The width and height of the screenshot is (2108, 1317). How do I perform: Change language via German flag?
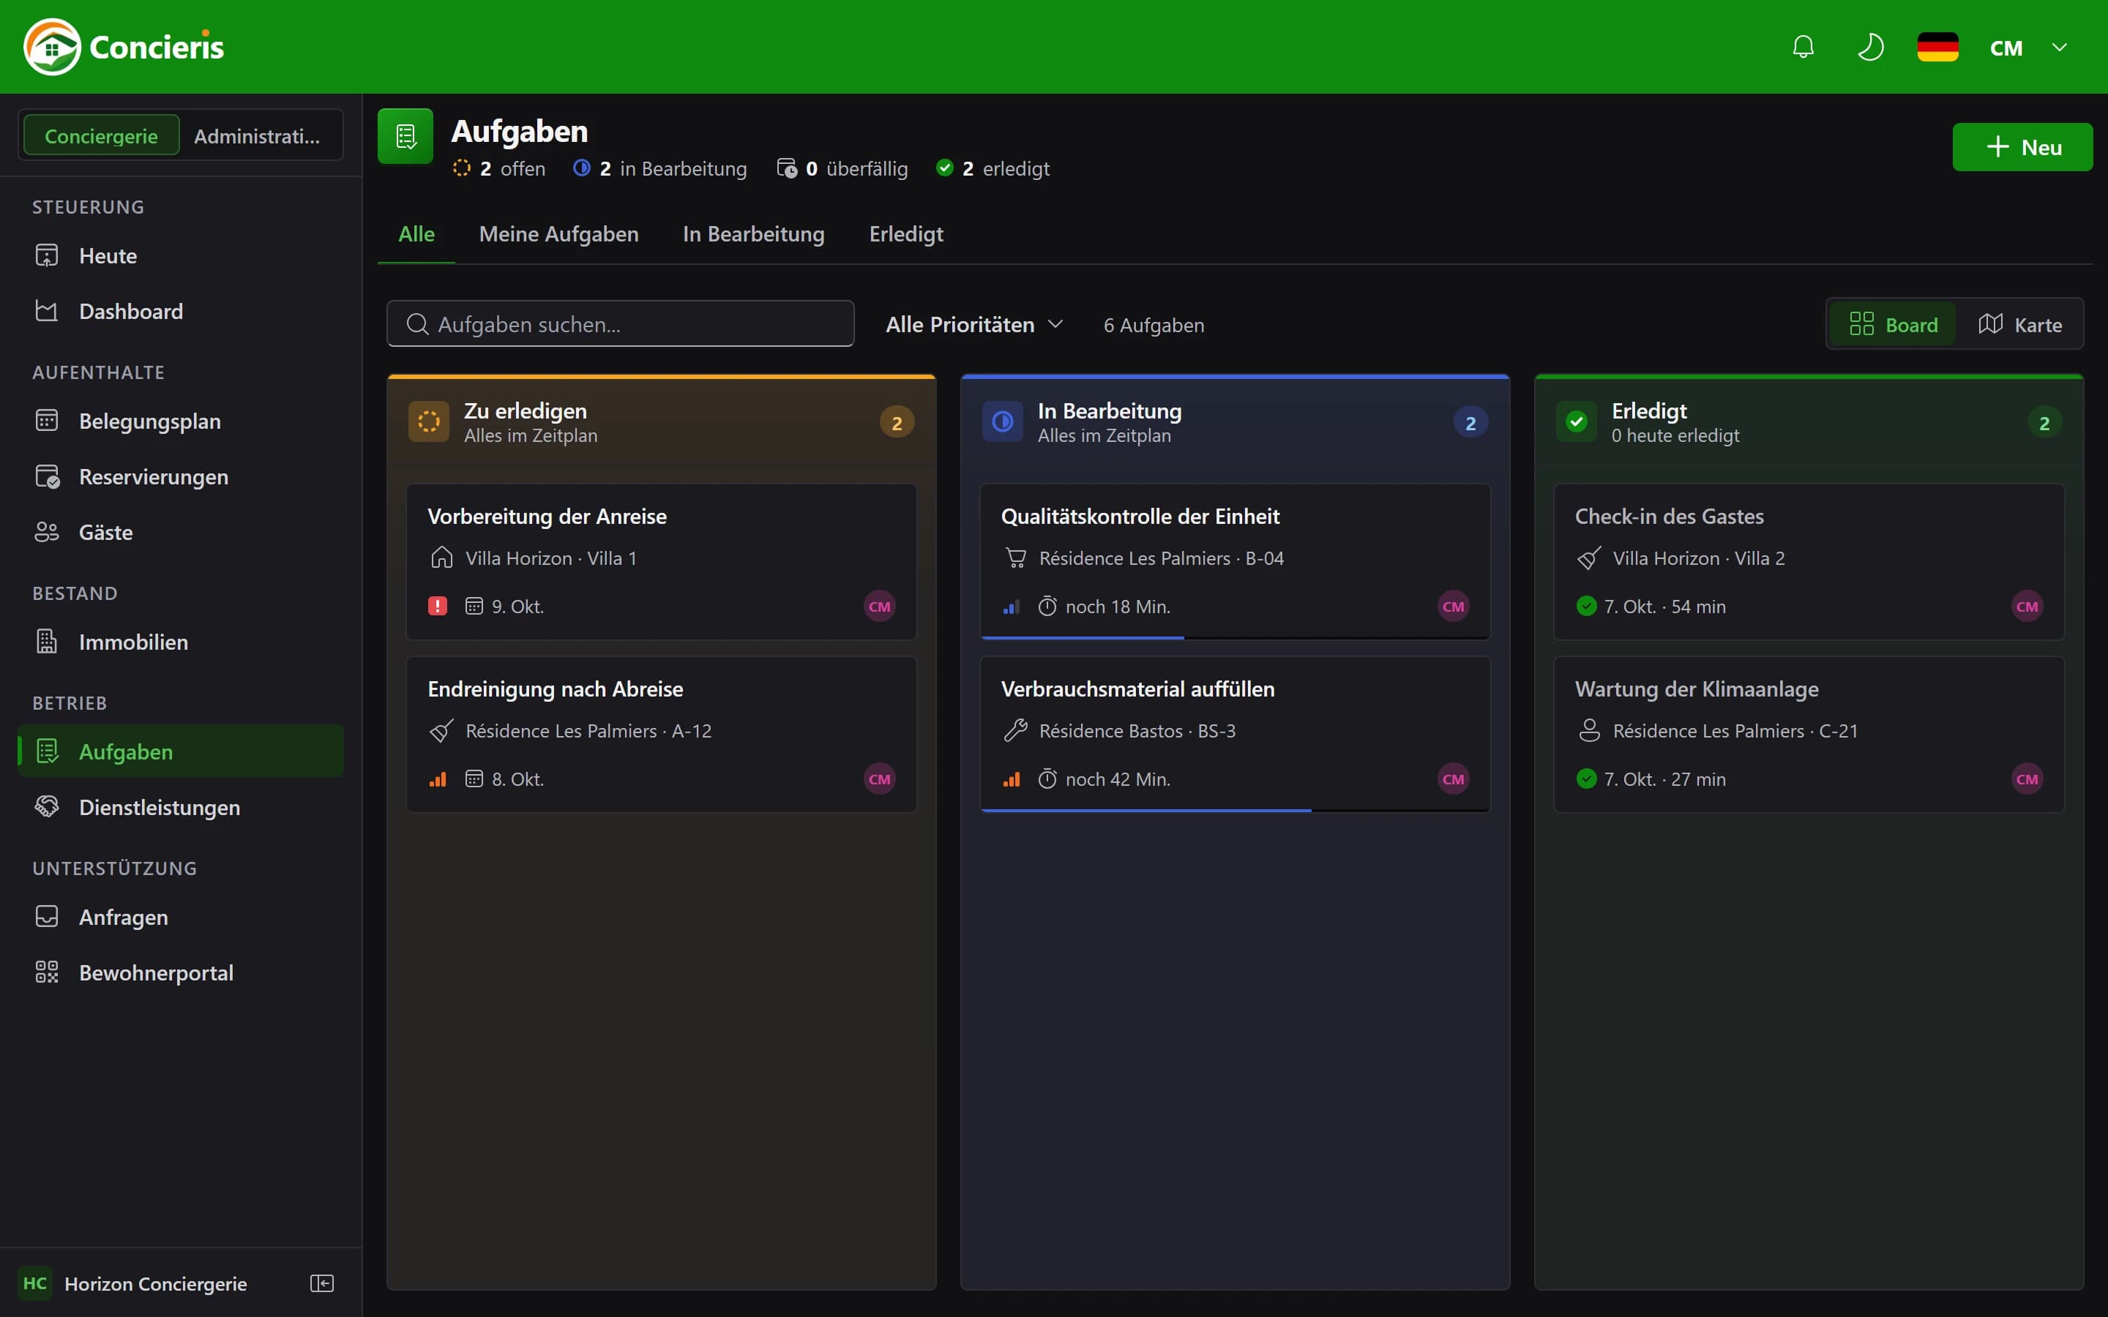point(1937,47)
